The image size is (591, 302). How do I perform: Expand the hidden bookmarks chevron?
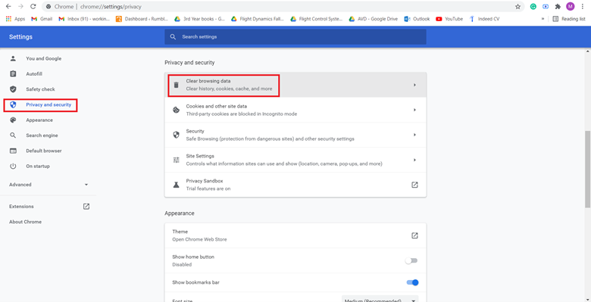coord(543,19)
